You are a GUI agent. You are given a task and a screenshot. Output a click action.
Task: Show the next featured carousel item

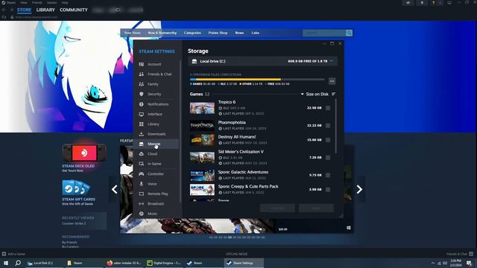(359, 189)
